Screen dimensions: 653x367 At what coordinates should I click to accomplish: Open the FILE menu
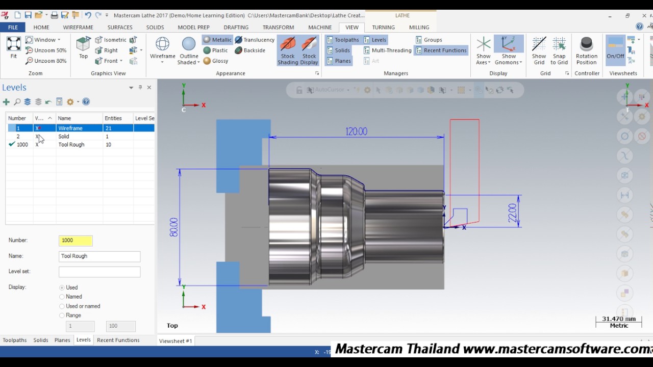click(13, 28)
